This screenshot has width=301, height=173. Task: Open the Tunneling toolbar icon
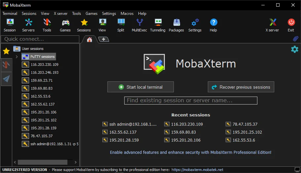158,25
